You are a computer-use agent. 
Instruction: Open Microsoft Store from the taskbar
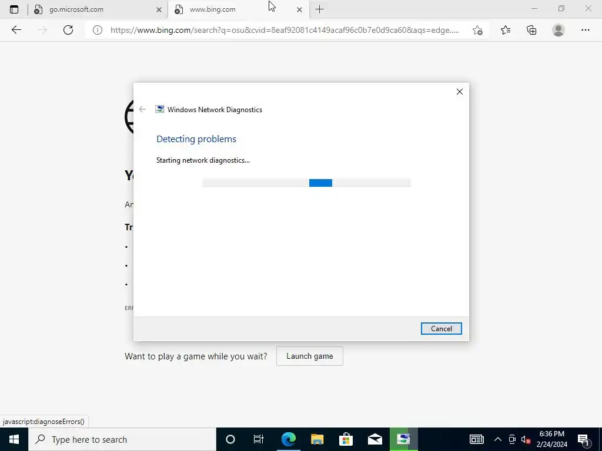[x=346, y=439]
